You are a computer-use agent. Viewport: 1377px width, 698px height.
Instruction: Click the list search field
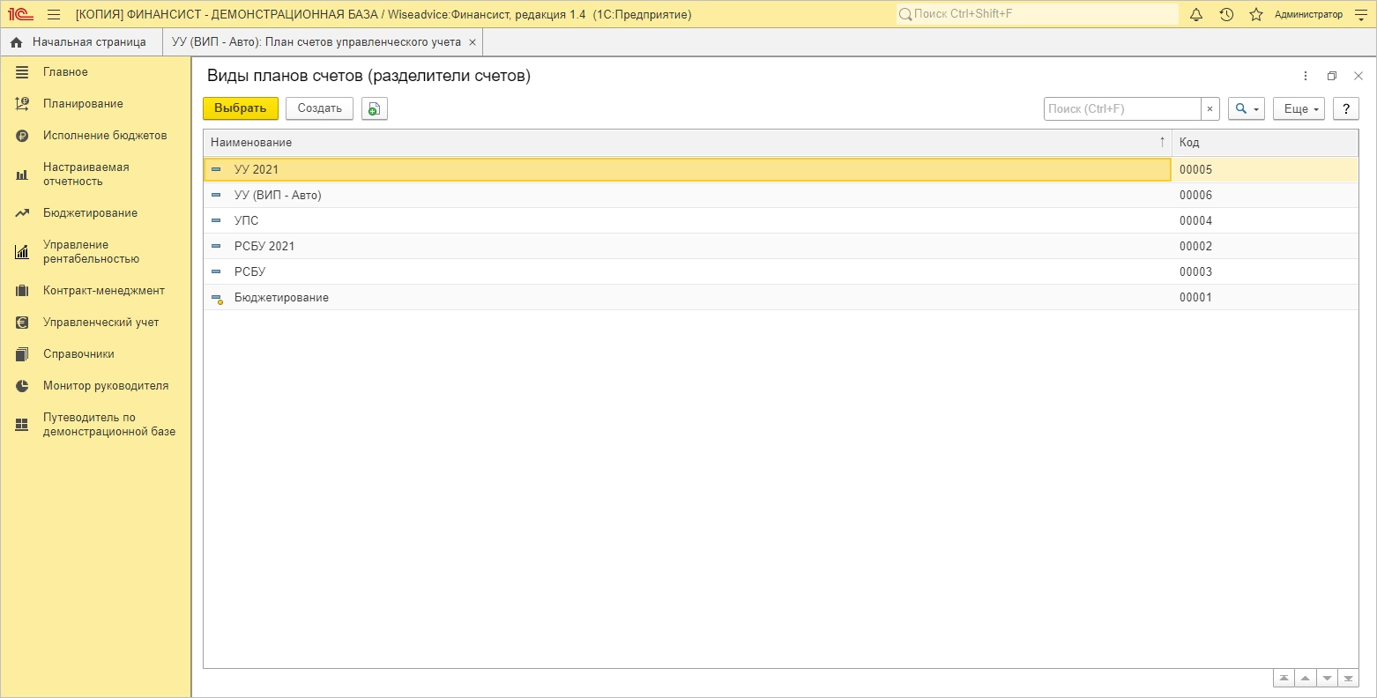[1122, 108]
